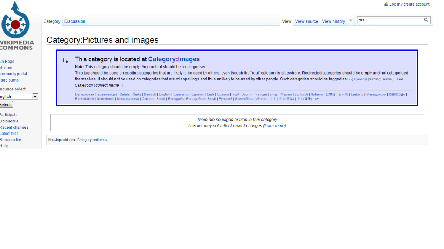This screenshot has width=444, height=249.
Task: Open the Village pump page
Action: 9,80
